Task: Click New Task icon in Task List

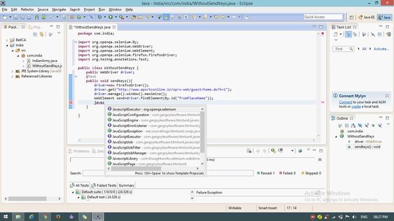Action: point(336,34)
